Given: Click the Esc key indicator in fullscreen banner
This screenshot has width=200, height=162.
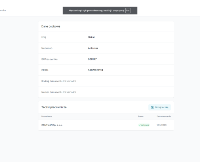Looking at the screenshot, I should tap(128, 11).
